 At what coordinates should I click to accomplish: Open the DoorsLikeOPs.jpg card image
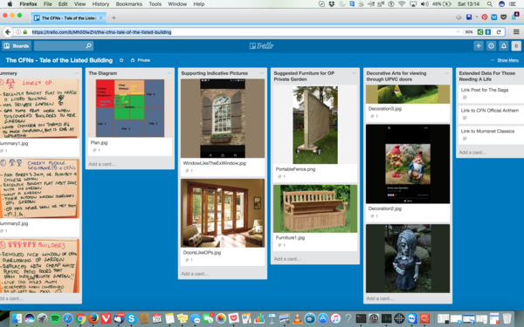click(223, 213)
